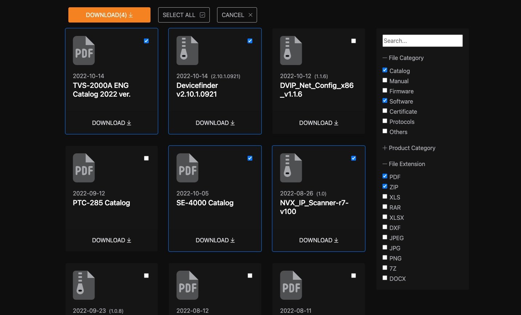Screen dimensions: 521x315
Task: Click the ZIP icon on the 2022-09-23 file card
Action: pos(84,285)
